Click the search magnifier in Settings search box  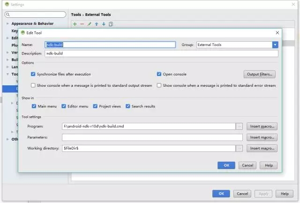tap(8, 15)
